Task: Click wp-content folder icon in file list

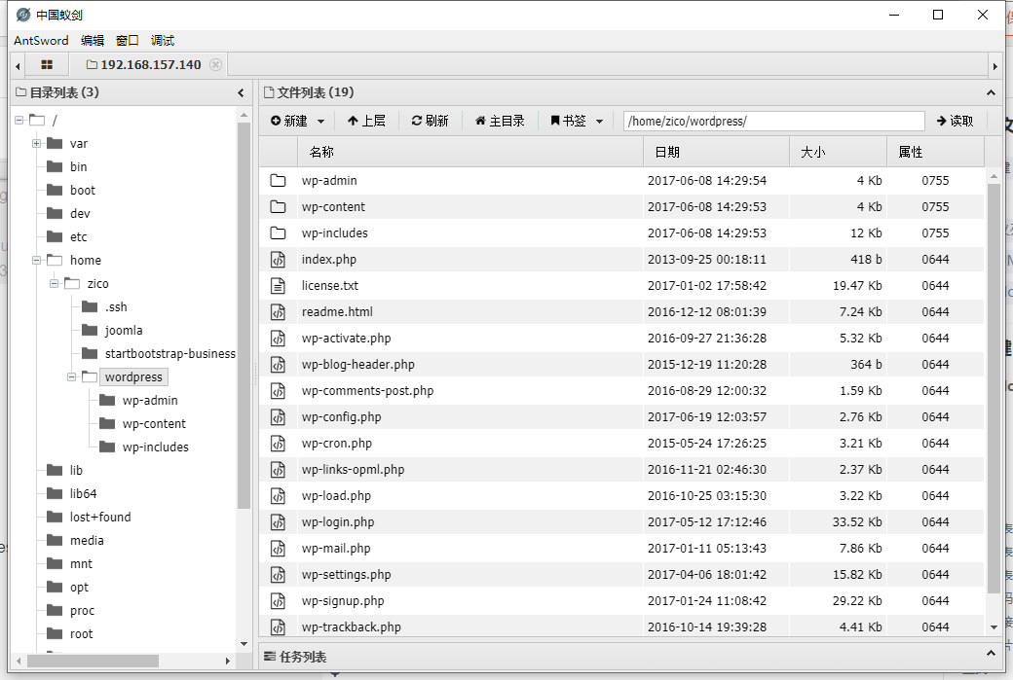Action: coord(278,206)
